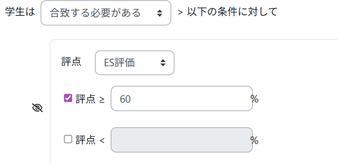This screenshot has height=163, width=338.
Task: Click the 評点 ≥ label text
Action: (x=85, y=99)
